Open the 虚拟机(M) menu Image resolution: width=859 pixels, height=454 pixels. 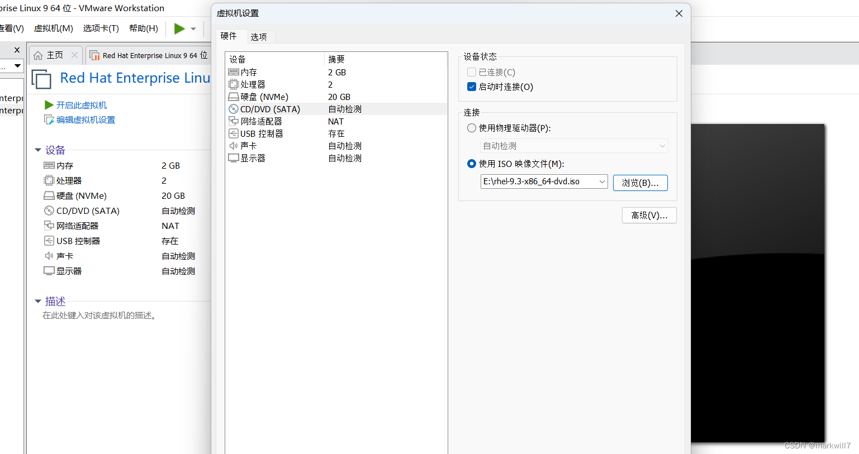click(54, 28)
